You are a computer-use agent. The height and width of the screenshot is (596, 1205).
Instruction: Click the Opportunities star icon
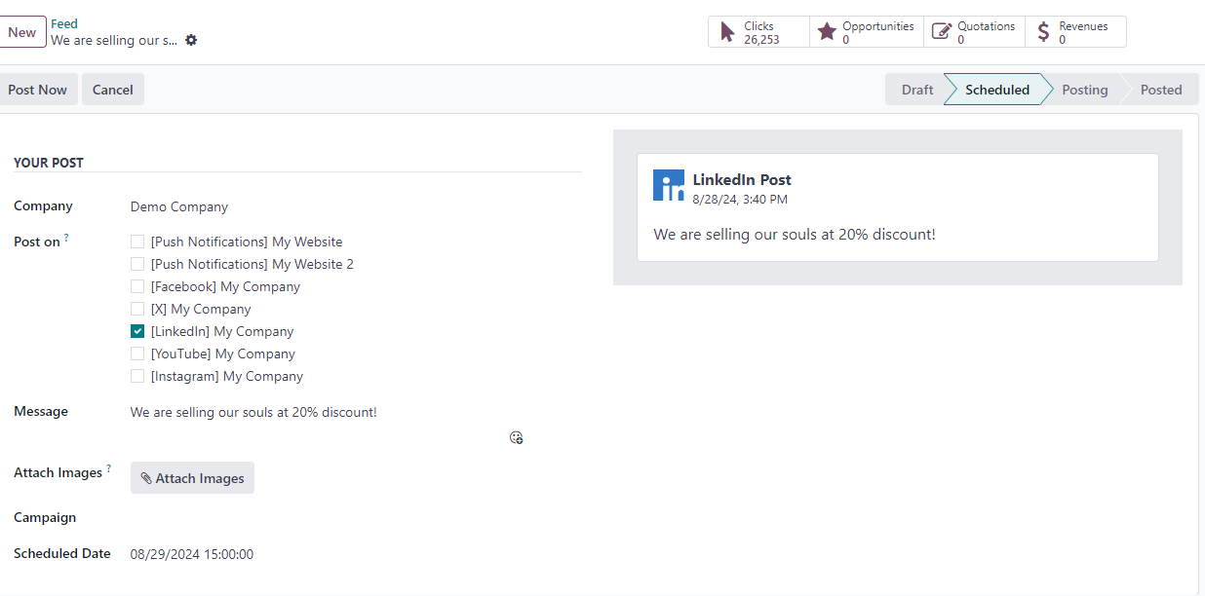pyautogui.click(x=827, y=32)
